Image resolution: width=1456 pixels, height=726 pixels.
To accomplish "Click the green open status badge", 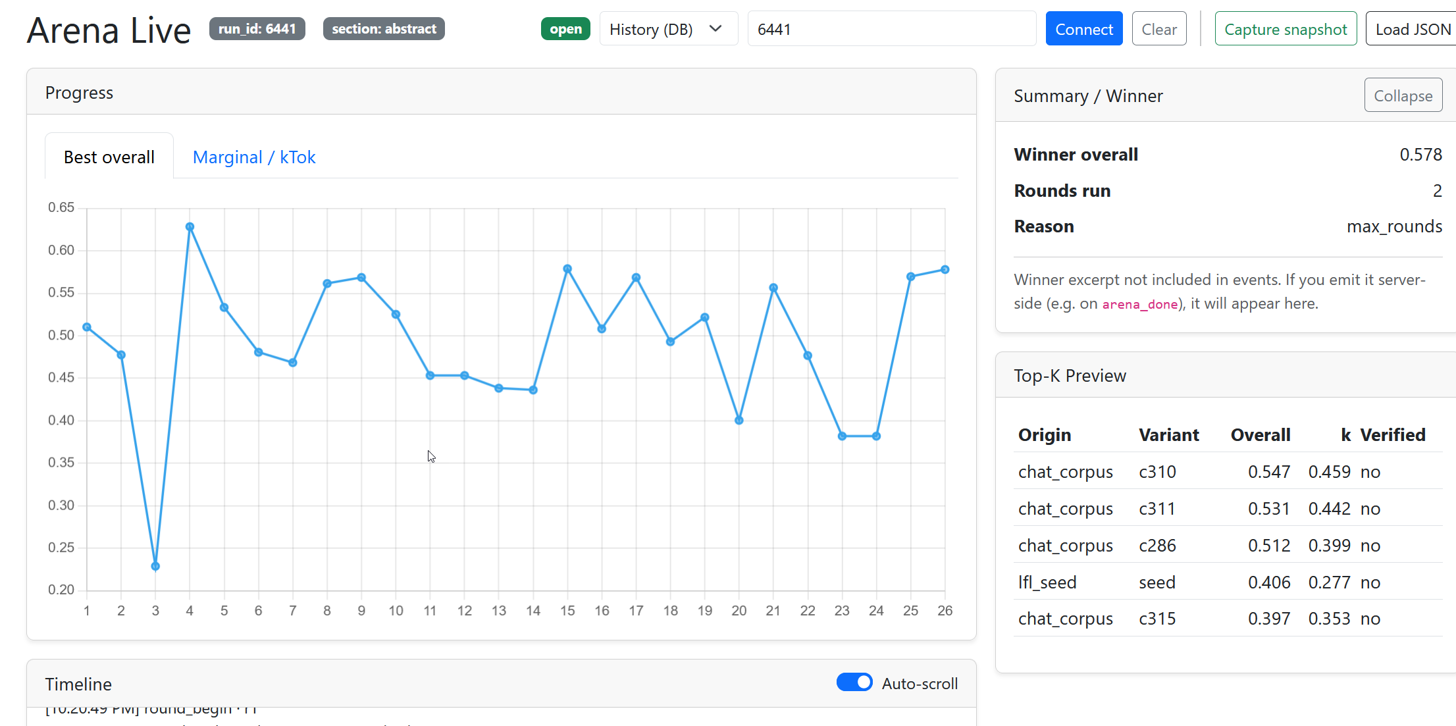I will (x=565, y=29).
